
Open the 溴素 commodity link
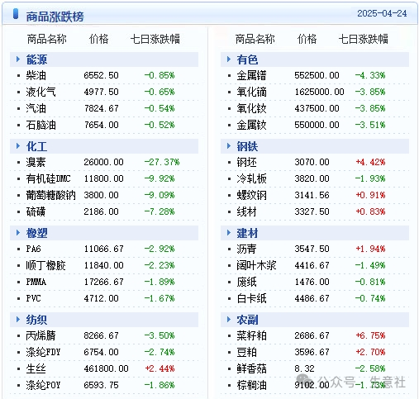point(36,162)
